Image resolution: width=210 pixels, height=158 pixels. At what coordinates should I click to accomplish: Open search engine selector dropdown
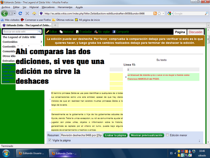click(x=172, y=13)
